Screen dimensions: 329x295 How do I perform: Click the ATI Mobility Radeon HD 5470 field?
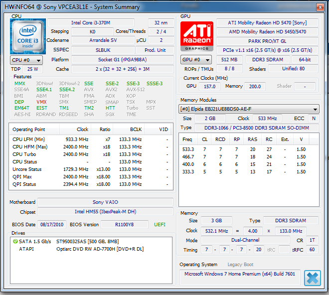coord(267,22)
